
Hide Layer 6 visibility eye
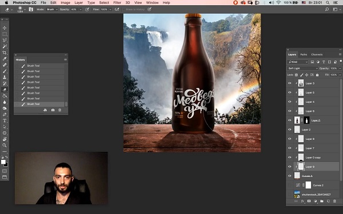[x=290, y=111]
